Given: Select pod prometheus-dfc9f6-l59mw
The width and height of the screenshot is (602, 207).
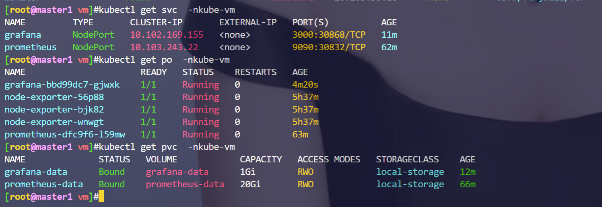Looking at the screenshot, I should [64, 135].
